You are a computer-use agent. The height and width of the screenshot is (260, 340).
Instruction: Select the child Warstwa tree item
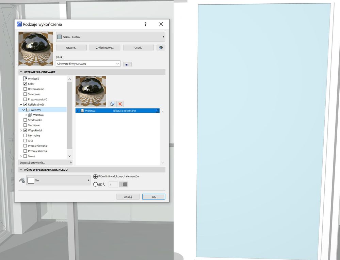click(x=38, y=115)
